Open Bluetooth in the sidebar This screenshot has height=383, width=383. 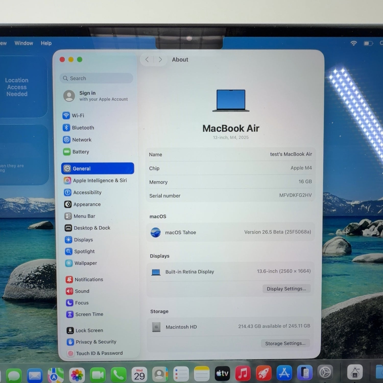coord(98,128)
